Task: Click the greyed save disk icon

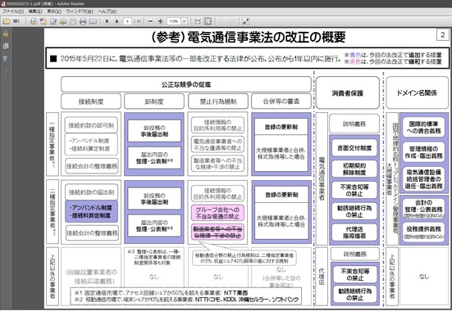Action: pyautogui.click(x=73, y=21)
